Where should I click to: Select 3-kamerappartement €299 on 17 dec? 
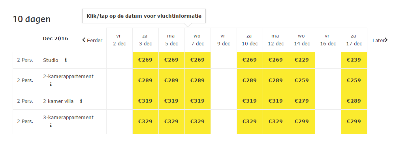pyautogui.click(x=354, y=122)
